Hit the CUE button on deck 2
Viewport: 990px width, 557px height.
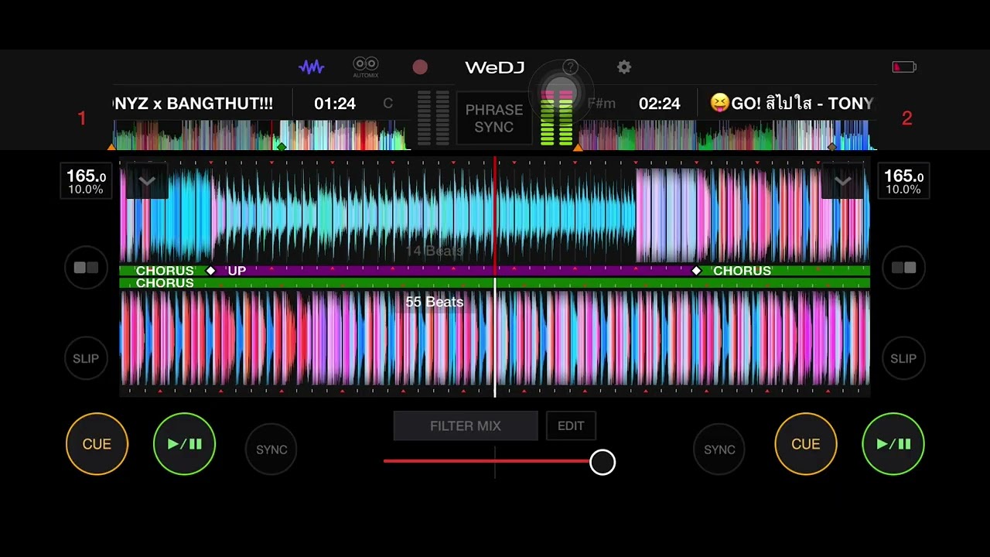[805, 444]
